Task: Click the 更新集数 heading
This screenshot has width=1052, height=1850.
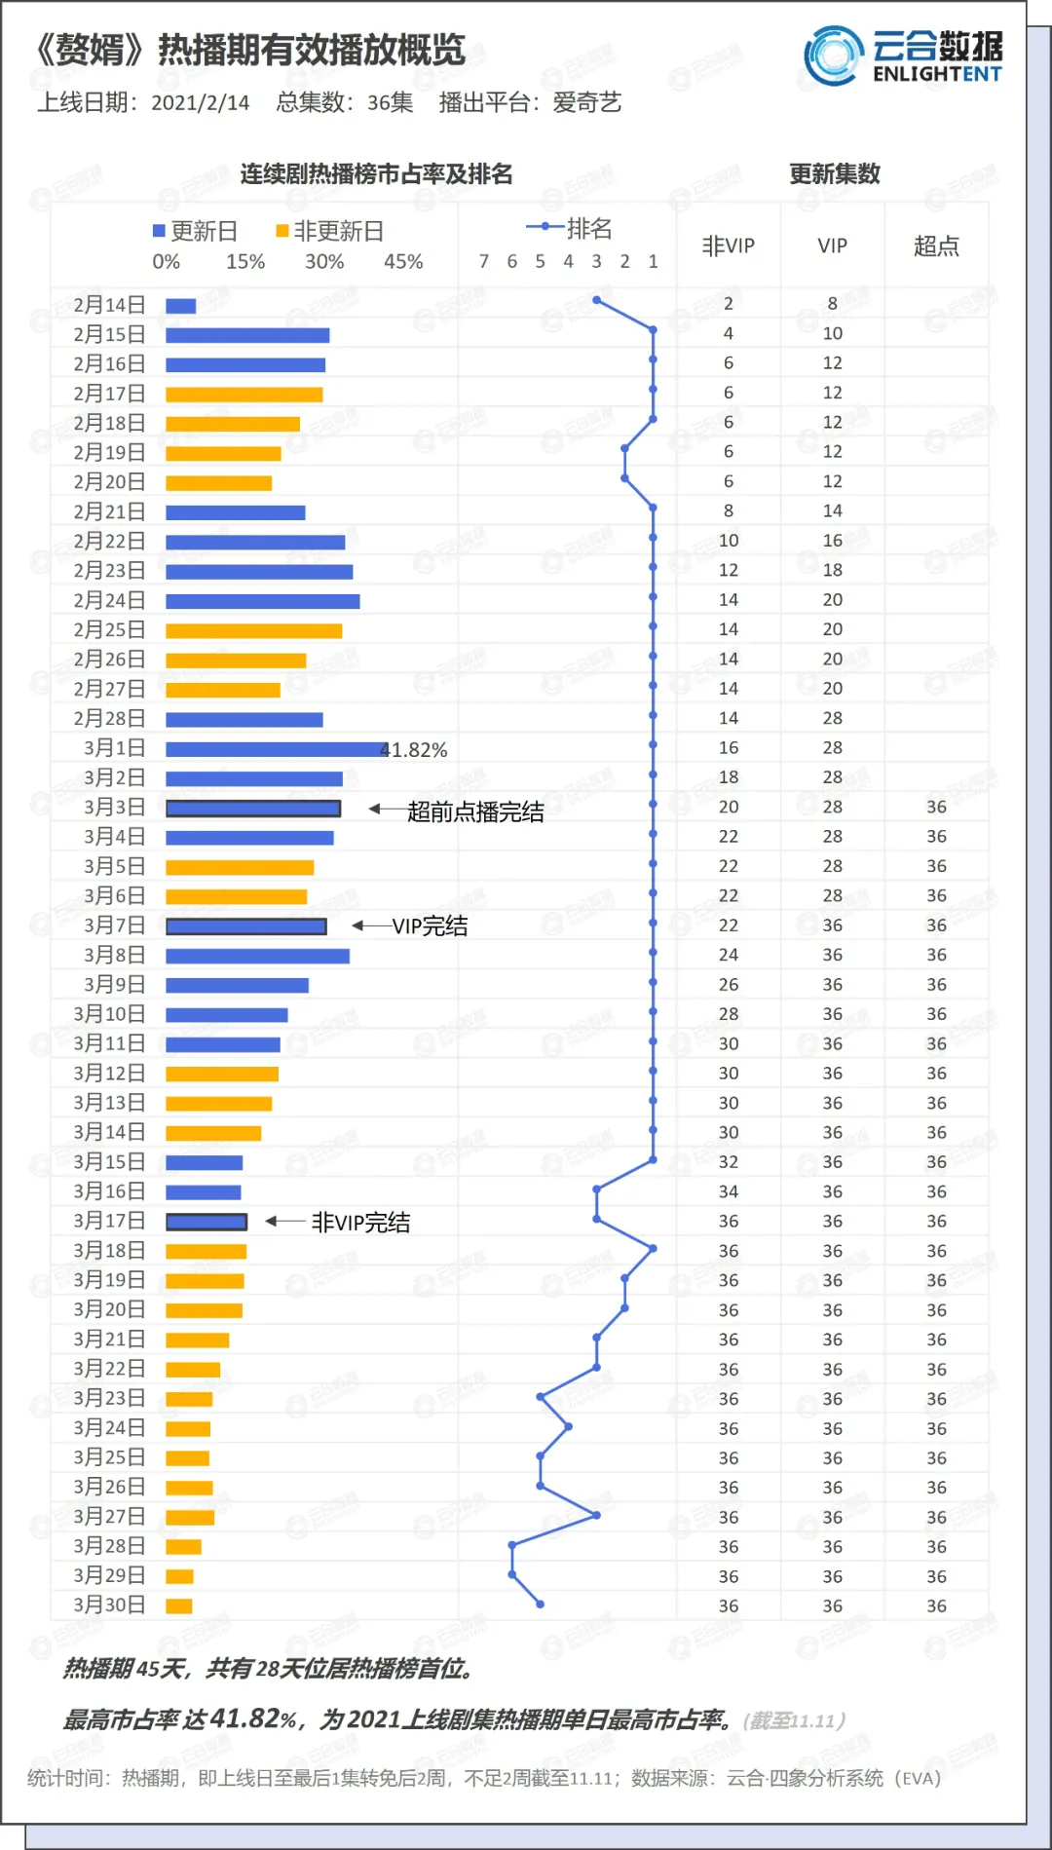Action: pos(835,173)
